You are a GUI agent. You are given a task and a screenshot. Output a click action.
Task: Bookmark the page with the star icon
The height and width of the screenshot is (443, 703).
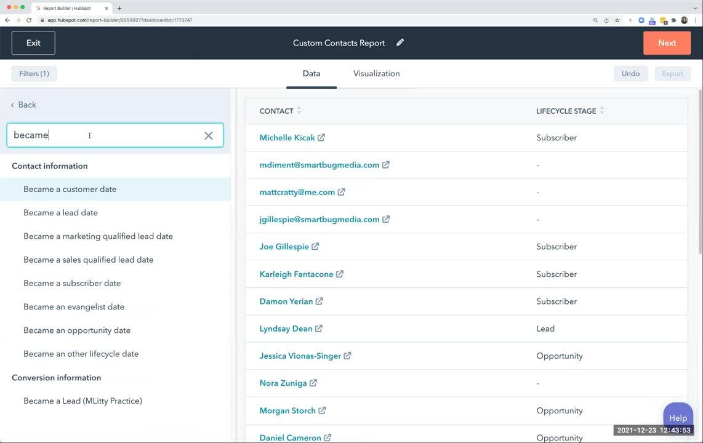(617, 20)
